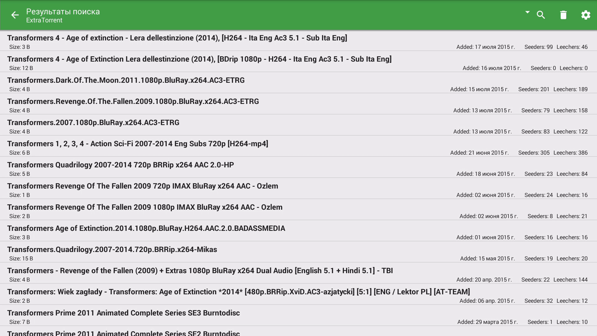Click Added: 20 апр. 2015 г. date
This screenshot has height=336, width=597.
coord(484,280)
